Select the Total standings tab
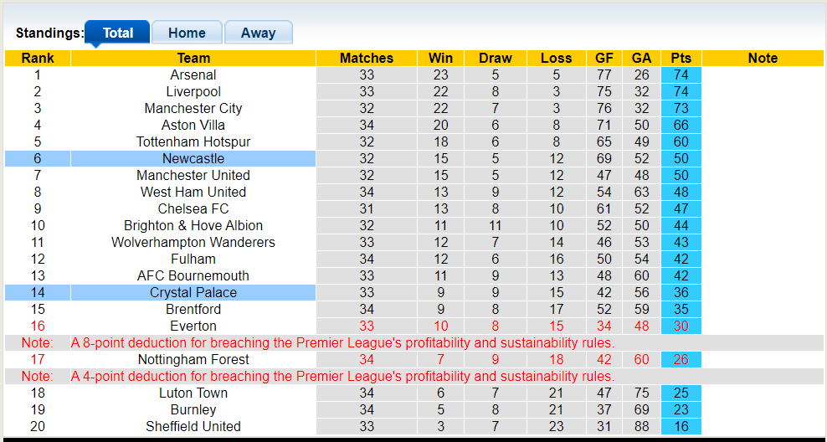Image resolution: width=827 pixels, height=442 pixels. [x=118, y=33]
